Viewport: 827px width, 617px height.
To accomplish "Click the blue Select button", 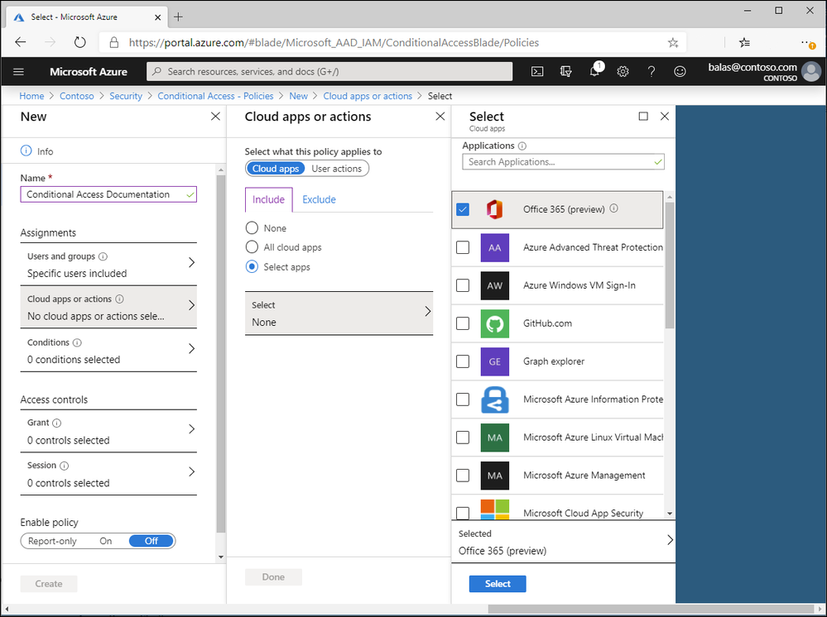I will [x=497, y=583].
